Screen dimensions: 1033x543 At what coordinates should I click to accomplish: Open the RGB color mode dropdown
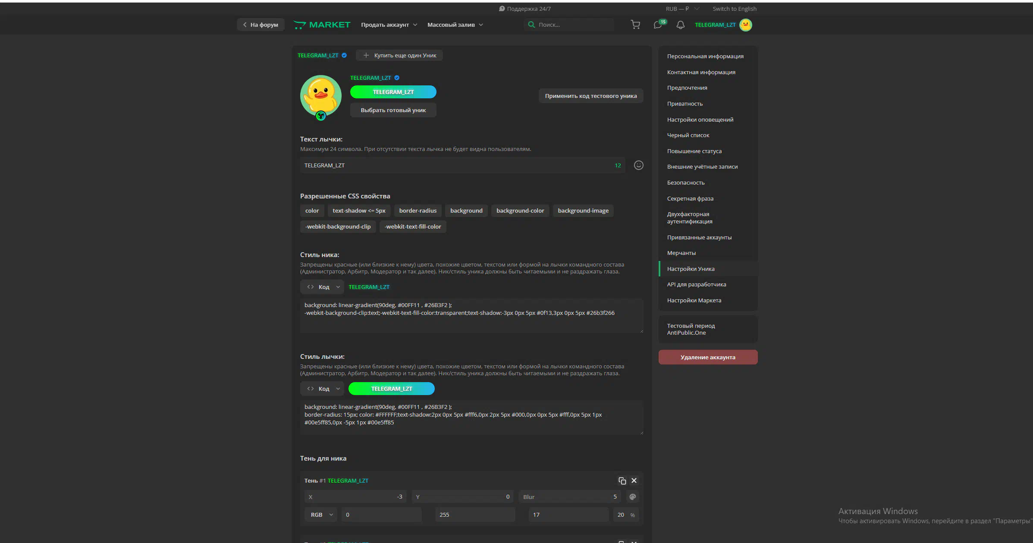point(321,515)
